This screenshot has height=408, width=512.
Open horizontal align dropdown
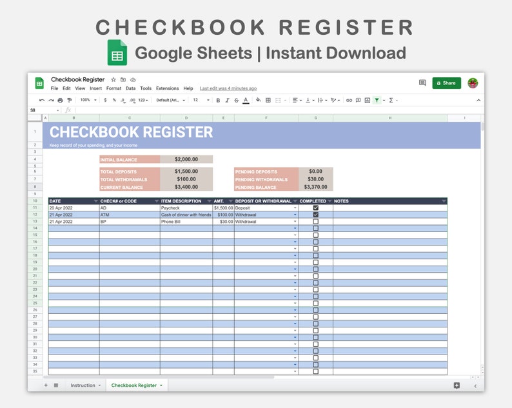pyautogui.click(x=297, y=100)
